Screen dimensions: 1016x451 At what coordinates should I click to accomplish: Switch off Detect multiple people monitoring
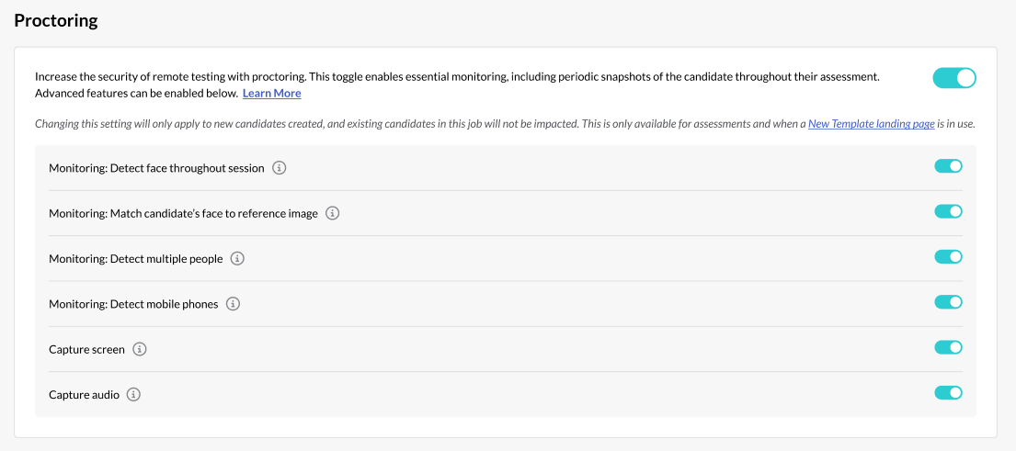coord(948,257)
